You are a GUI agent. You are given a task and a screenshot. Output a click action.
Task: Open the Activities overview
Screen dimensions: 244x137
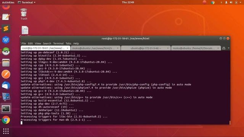click(x=8, y=2)
